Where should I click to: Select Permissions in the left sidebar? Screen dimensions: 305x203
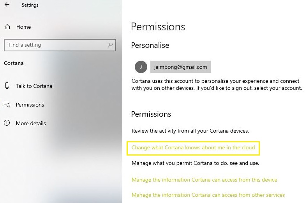point(30,105)
